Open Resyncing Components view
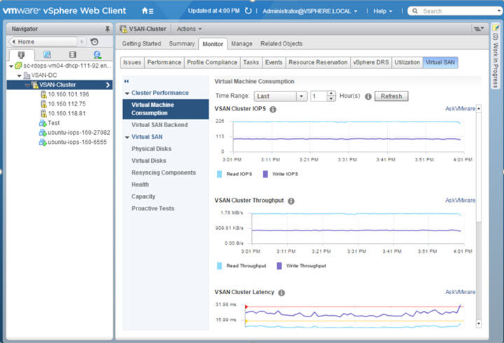This screenshot has height=343, width=504. [x=164, y=173]
